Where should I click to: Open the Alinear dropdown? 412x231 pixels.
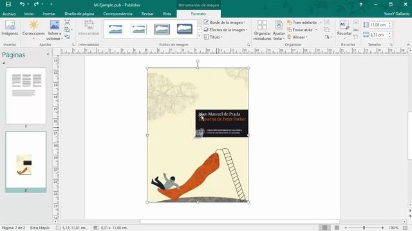point(297,37)
